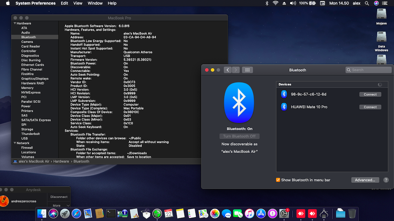
Task: Open the Trash in the Dock
Action: pyautogui.click(x=352, y=213)
